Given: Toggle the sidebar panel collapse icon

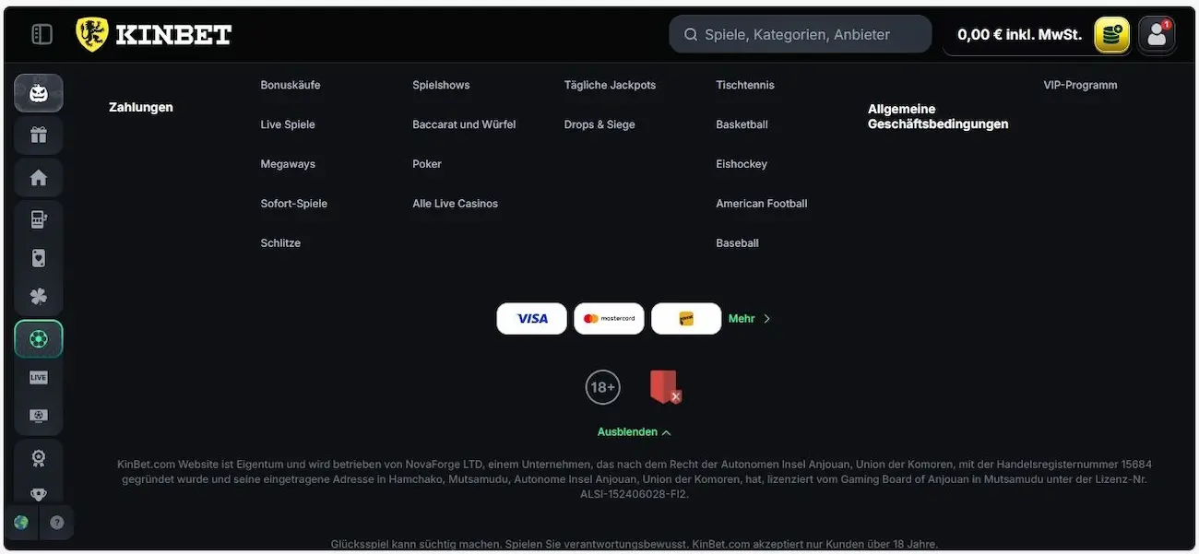Looking at the screenshot, I should point(42,35).
